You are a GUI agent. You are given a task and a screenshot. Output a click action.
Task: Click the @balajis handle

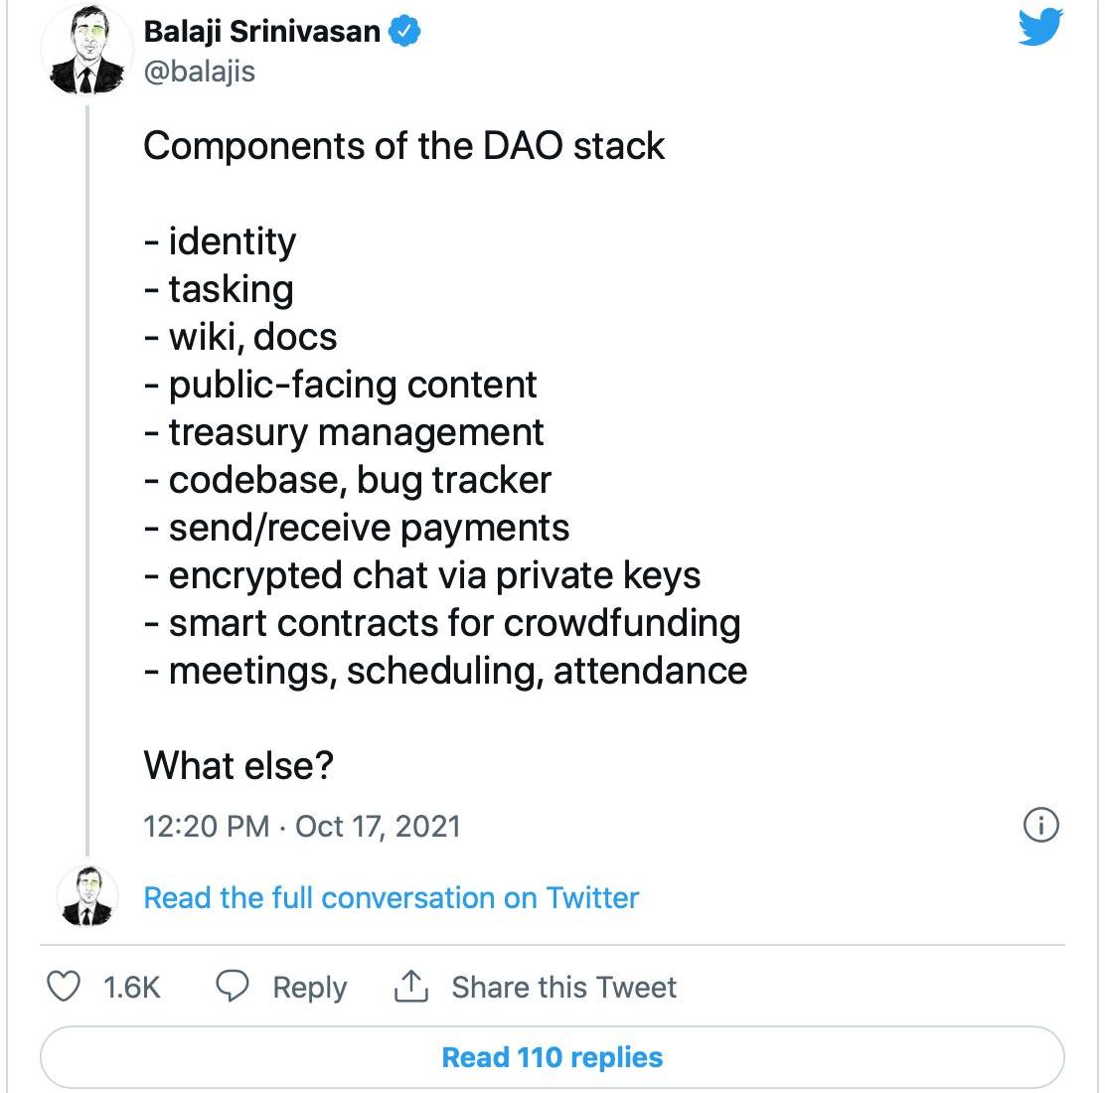coord(200,73)
